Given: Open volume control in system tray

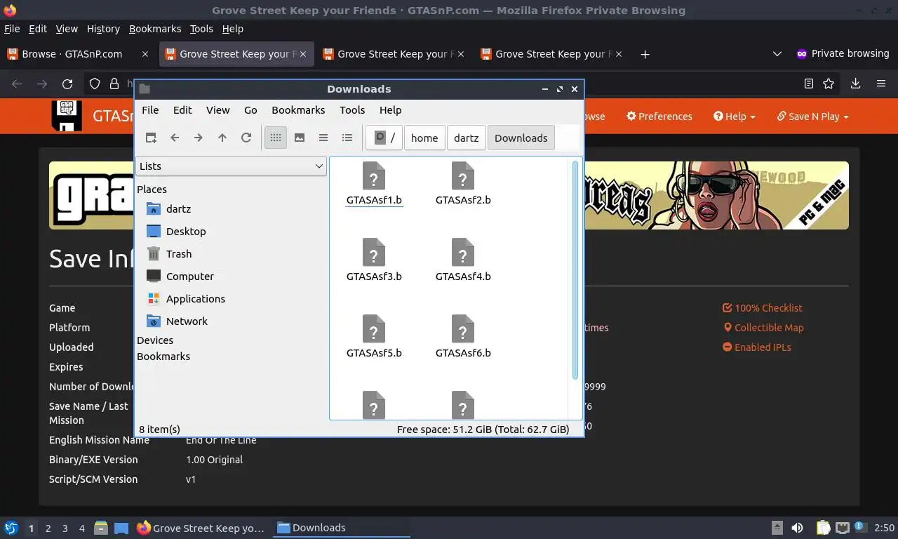Looking at the screenshot, I should click(797, 528).
